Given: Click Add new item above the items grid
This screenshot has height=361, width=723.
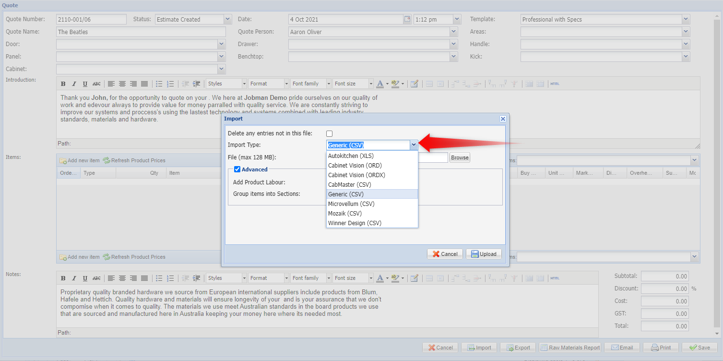Looking at the screenshot, I should [x=80, y=160].
